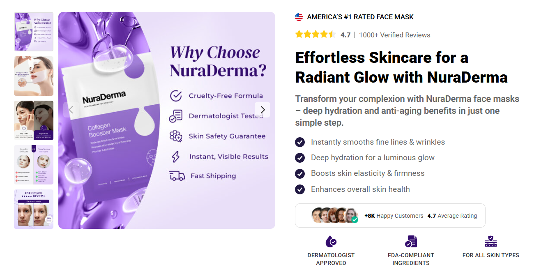Click the checkmark beside Deep hydration
548x272 pixels.
point(300,158)
